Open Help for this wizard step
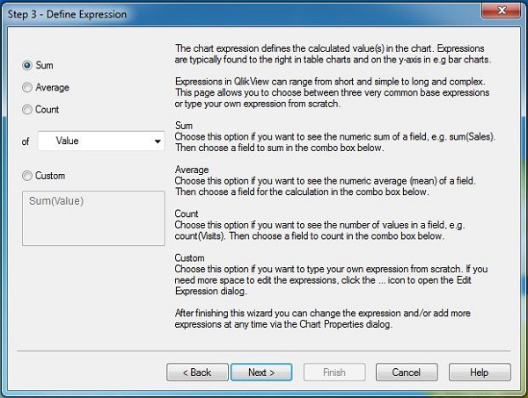 point(480,373)
